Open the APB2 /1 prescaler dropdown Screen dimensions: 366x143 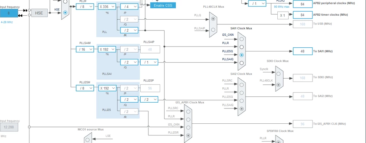[257, 4]
